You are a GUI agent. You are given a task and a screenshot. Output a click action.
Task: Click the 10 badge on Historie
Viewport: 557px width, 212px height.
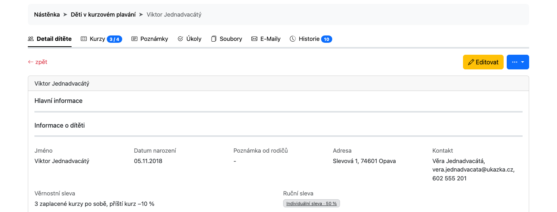click(326, 39)
